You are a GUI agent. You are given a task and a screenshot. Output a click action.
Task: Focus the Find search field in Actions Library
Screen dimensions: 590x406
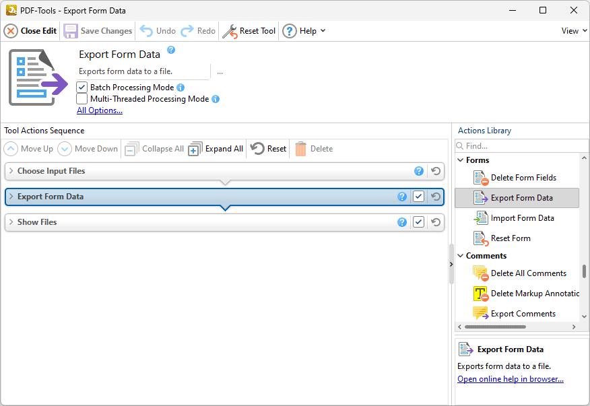pyautogui.click(x=521, y=145)
